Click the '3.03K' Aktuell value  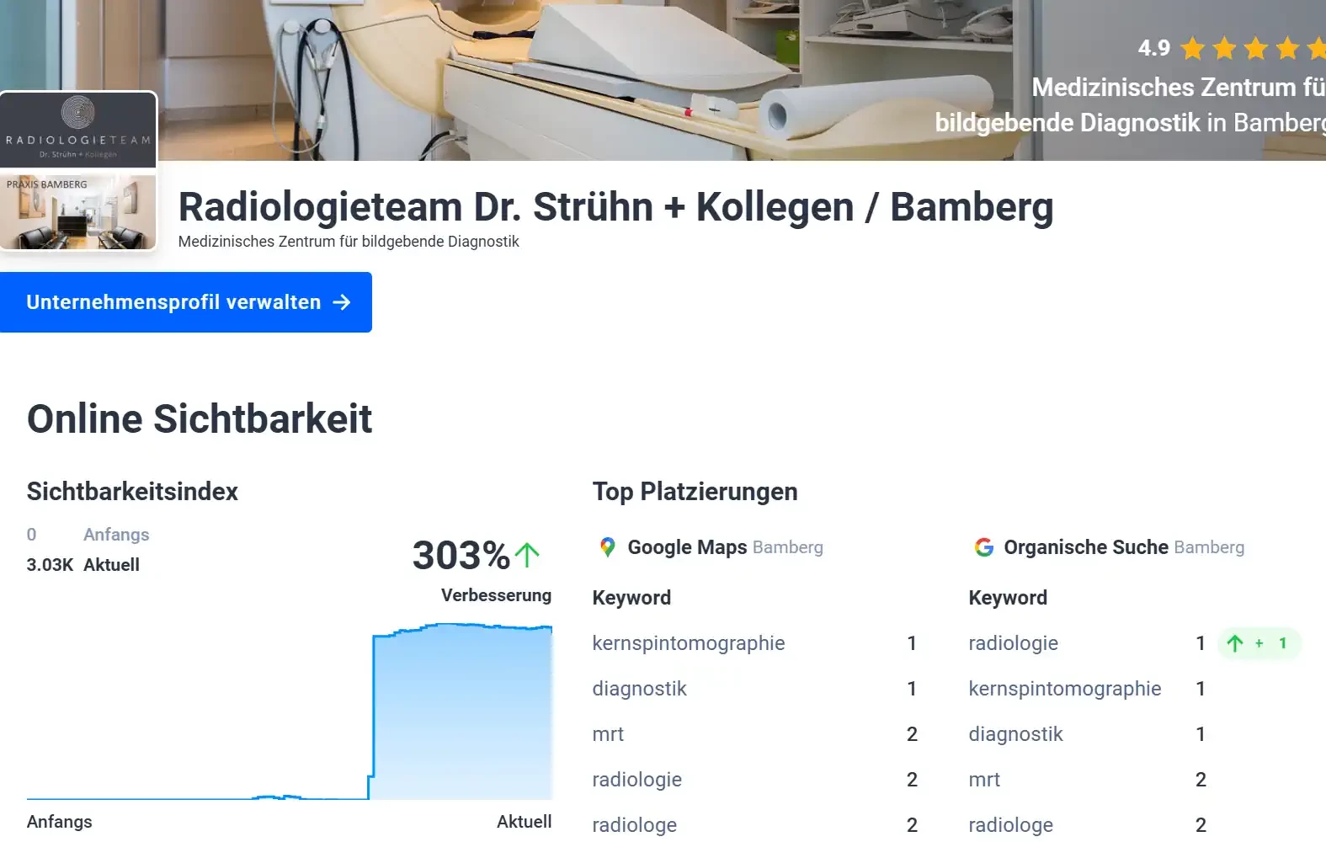pyautogui.click(x=50, y=565)
